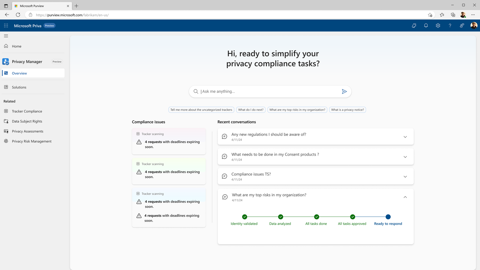
Task: Open the browser settings ellipsis menu
Action: pos(473,15)
